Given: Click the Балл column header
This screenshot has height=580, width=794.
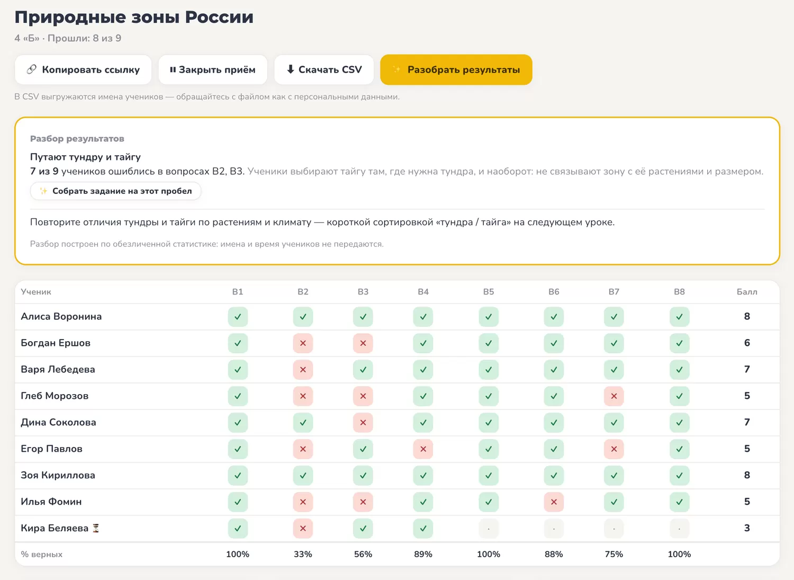Looking at the screenshot, I should pos(747,292).
